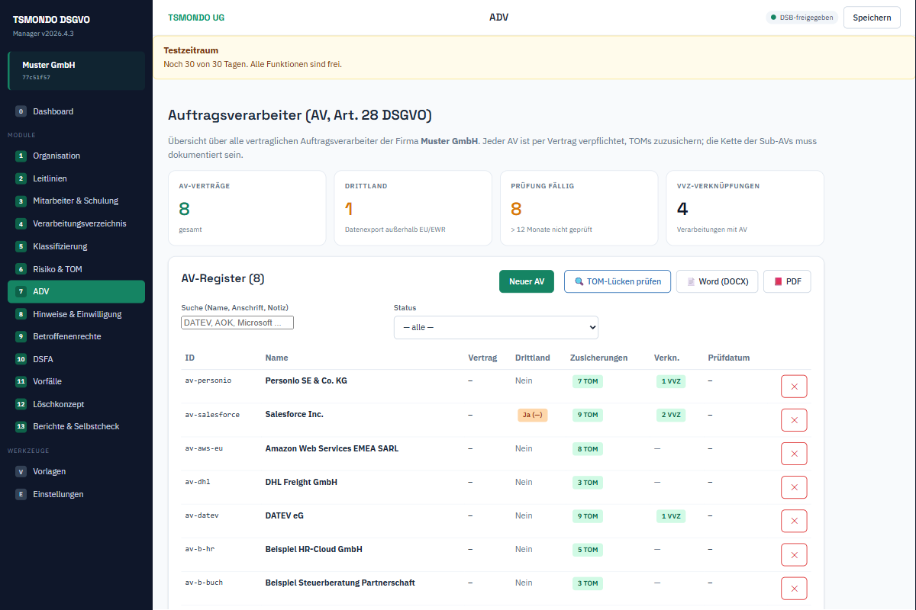Click the 1 VVZ badge for Personio

[x=671, y=381]
